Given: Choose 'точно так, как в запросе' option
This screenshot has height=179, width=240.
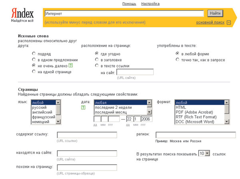Looking at the screenshot, I should (178, 60).
